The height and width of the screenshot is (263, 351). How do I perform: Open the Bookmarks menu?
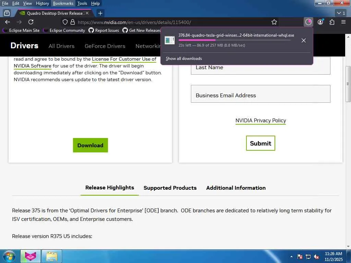point(63,3)
